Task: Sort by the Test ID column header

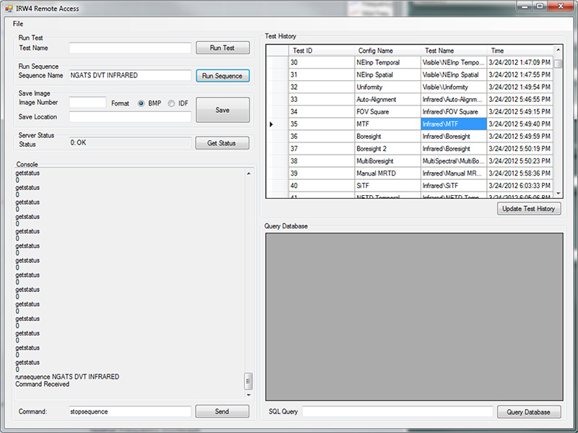Action: coord(322,51)
